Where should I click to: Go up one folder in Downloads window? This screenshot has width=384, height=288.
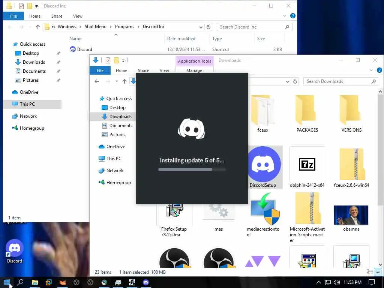(124, 81)
